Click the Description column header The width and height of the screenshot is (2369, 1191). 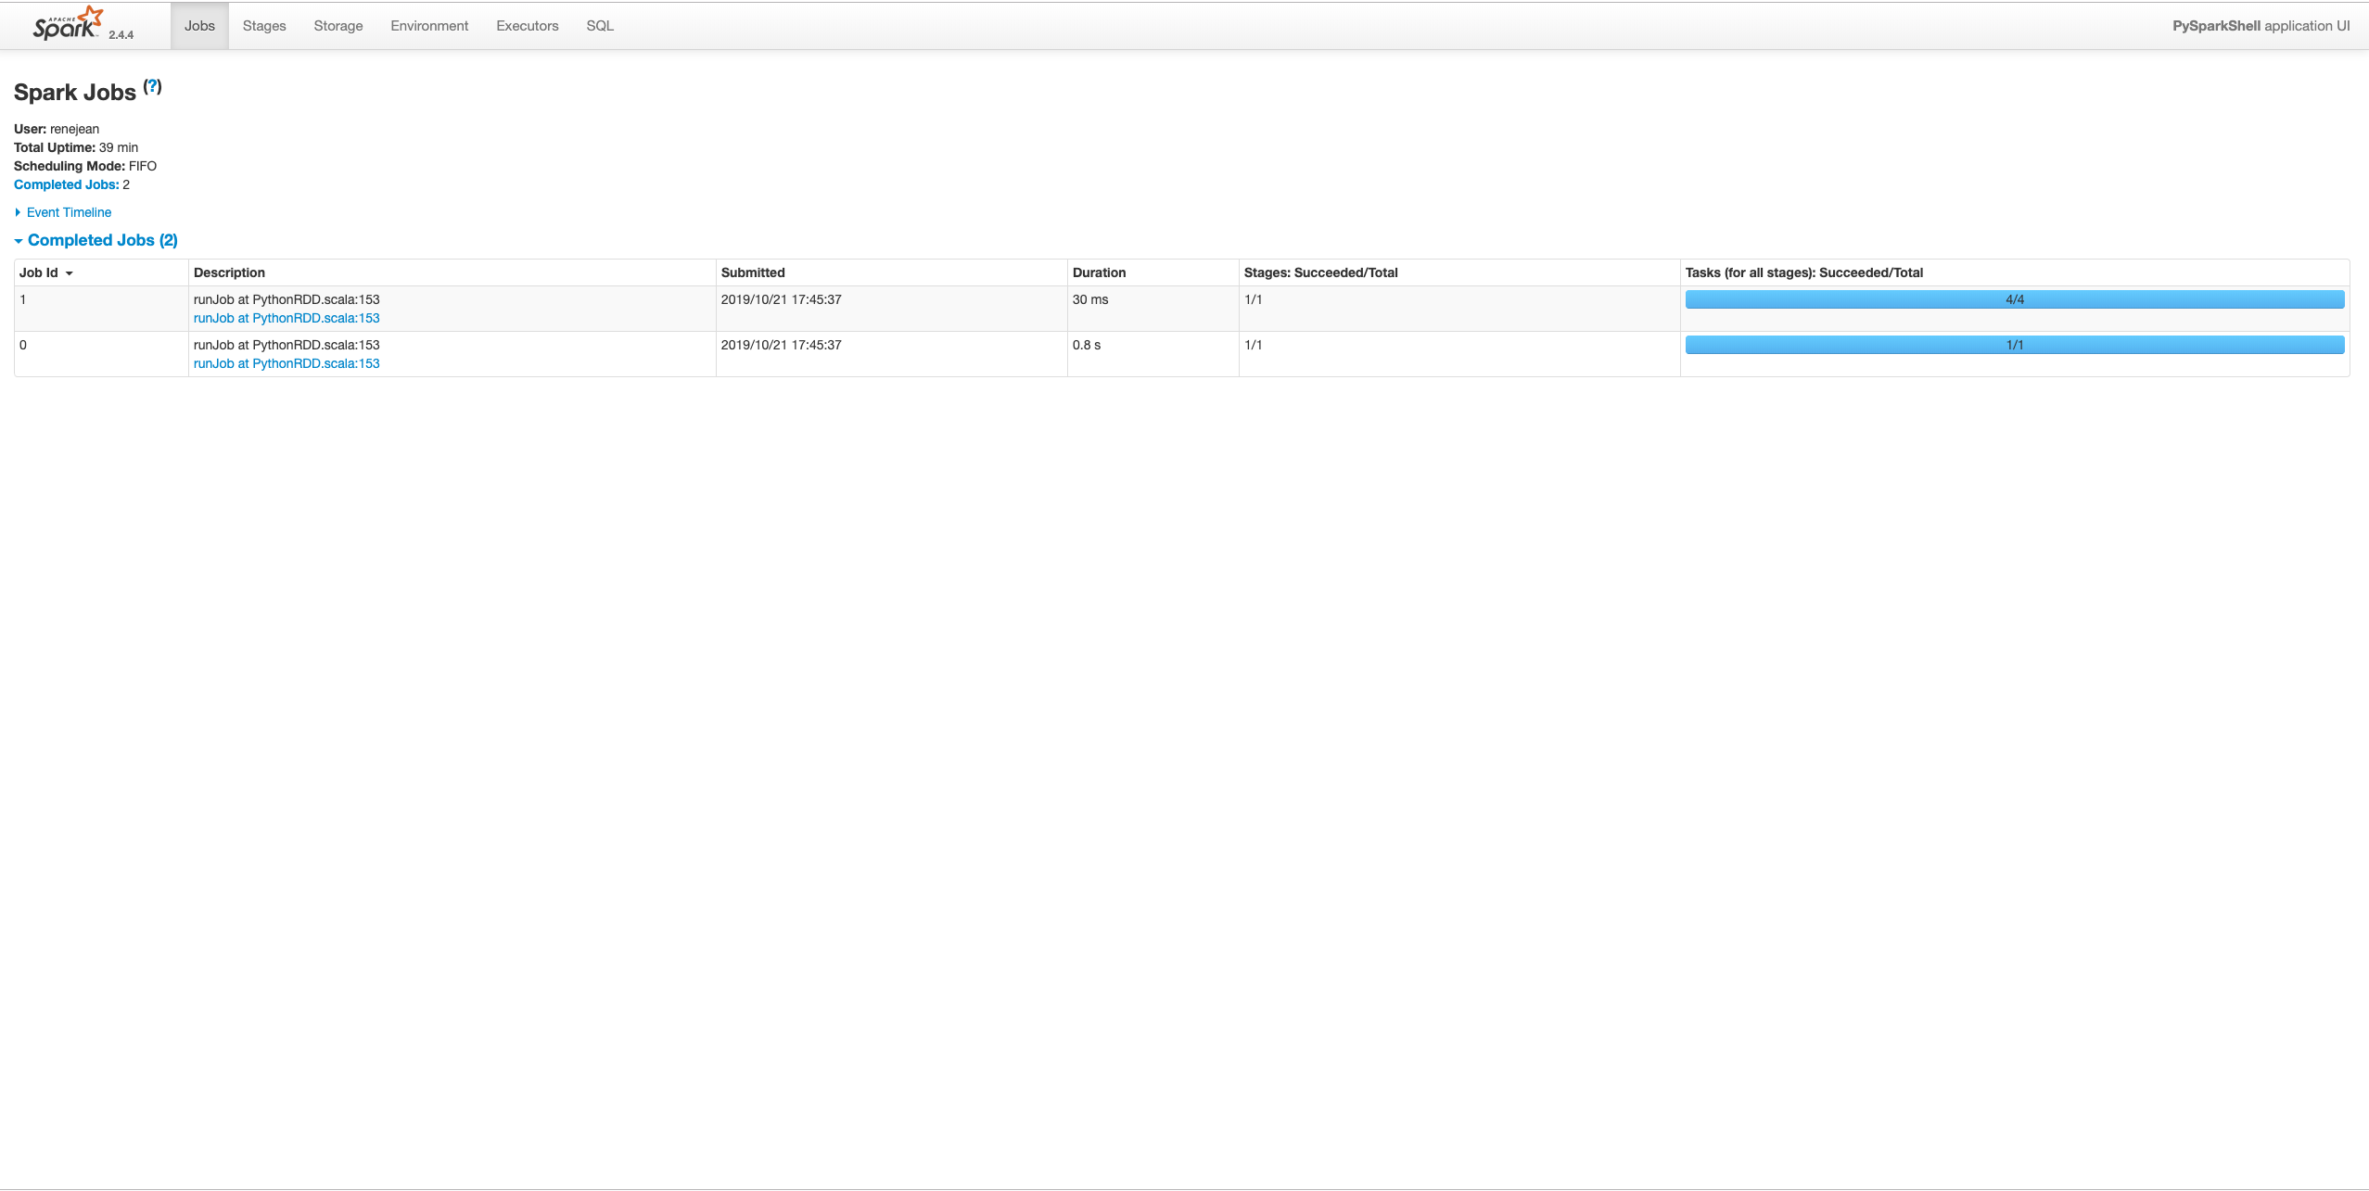(x=229, y=272)
